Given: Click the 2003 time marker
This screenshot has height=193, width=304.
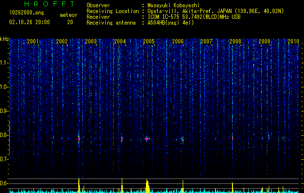Looking at the screenshot, I should (91, 41).
